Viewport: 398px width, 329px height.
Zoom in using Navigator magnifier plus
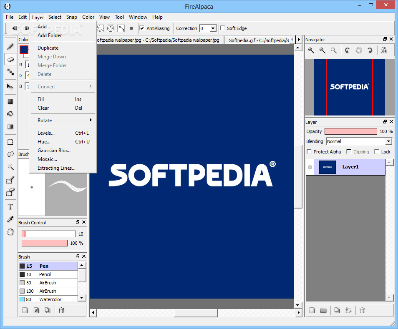click(311, 50)
